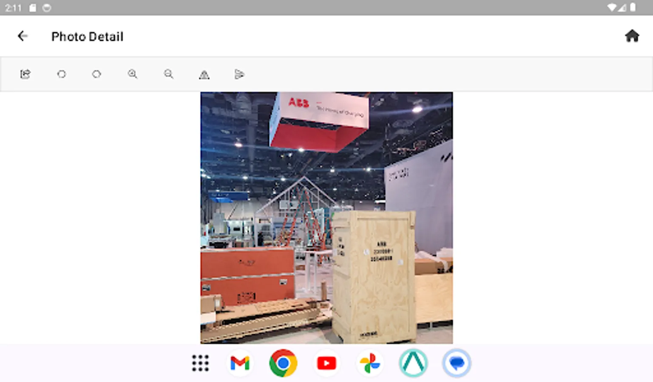Open the Messages app
This screenshot has height=382, width=653.
click(456, 362)
